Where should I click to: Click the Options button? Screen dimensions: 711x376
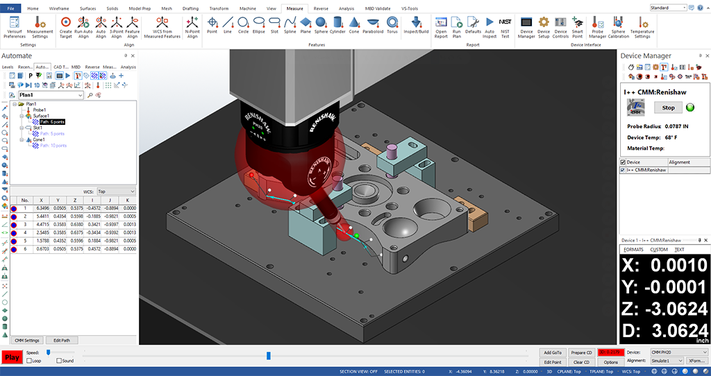pos(611,362)
